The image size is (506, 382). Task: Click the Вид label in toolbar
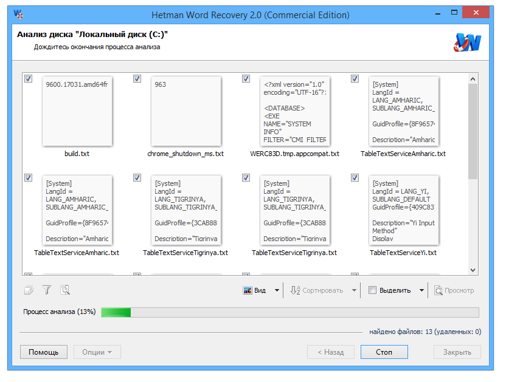point(260,290)
